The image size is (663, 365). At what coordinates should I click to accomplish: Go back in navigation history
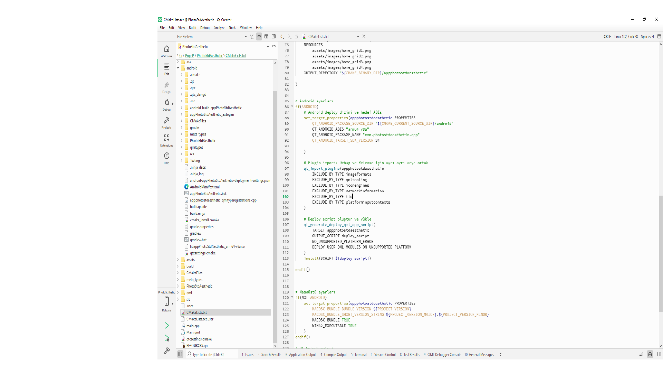282,36
